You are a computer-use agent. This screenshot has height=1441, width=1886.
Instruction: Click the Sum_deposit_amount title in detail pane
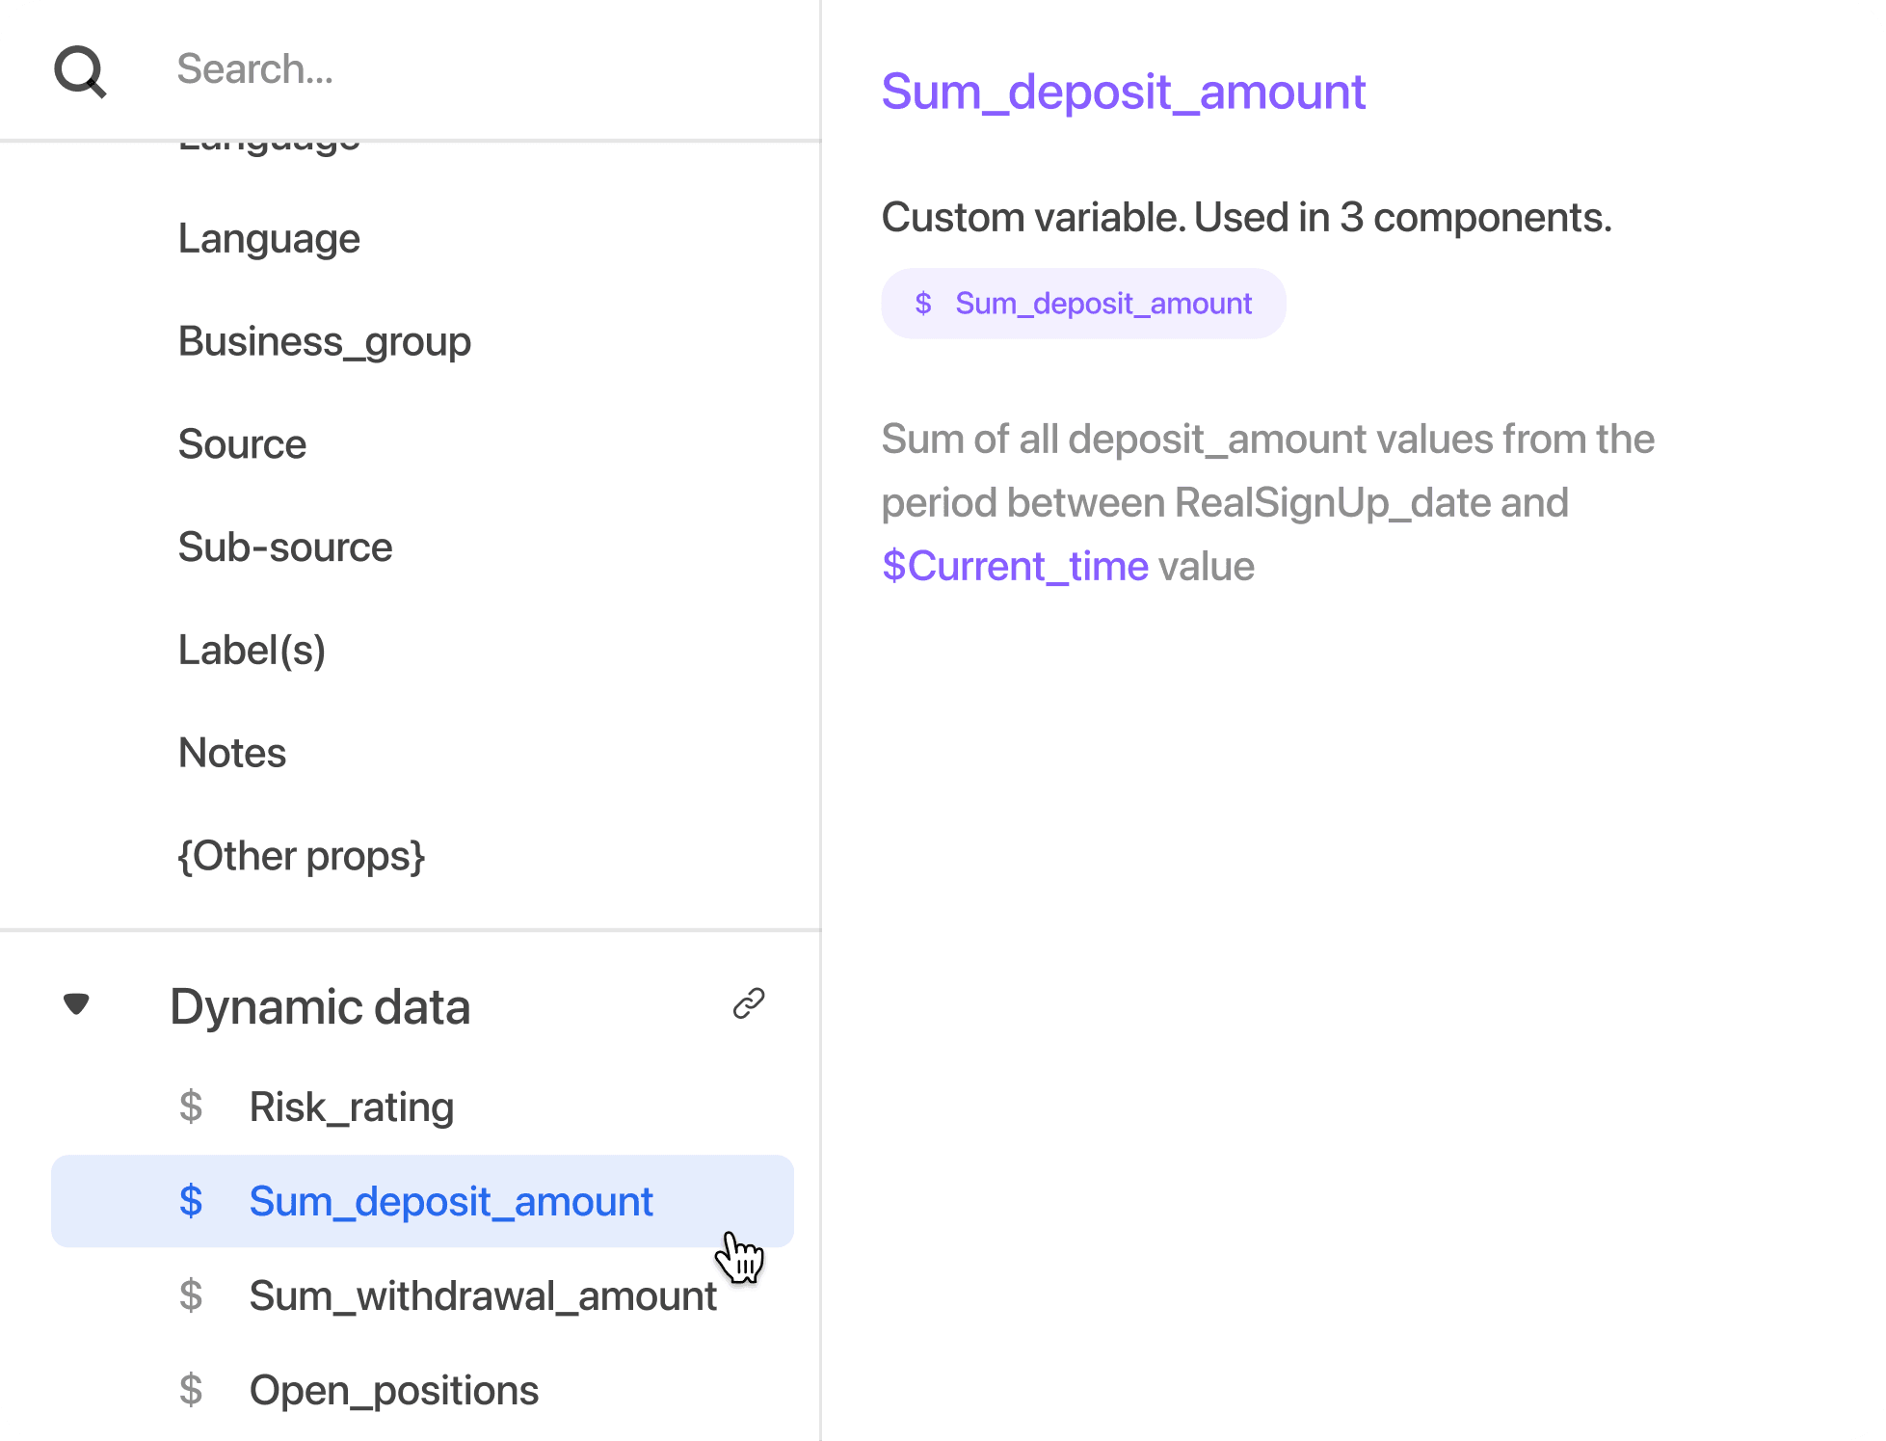point(1124,93)
